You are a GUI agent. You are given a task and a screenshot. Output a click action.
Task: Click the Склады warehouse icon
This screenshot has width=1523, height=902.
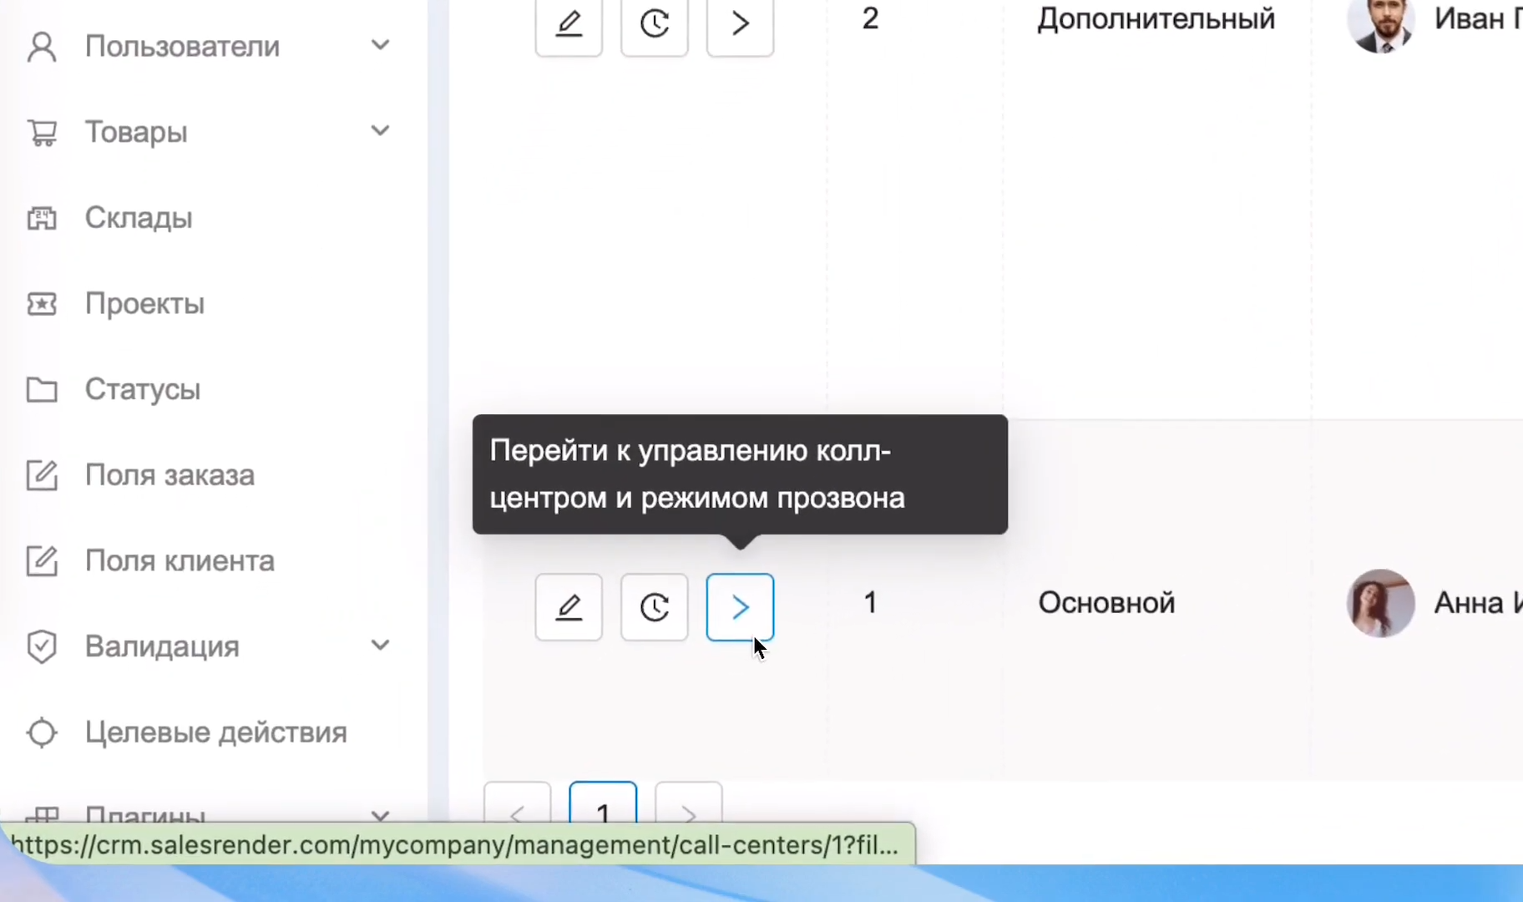pos(42,218)
